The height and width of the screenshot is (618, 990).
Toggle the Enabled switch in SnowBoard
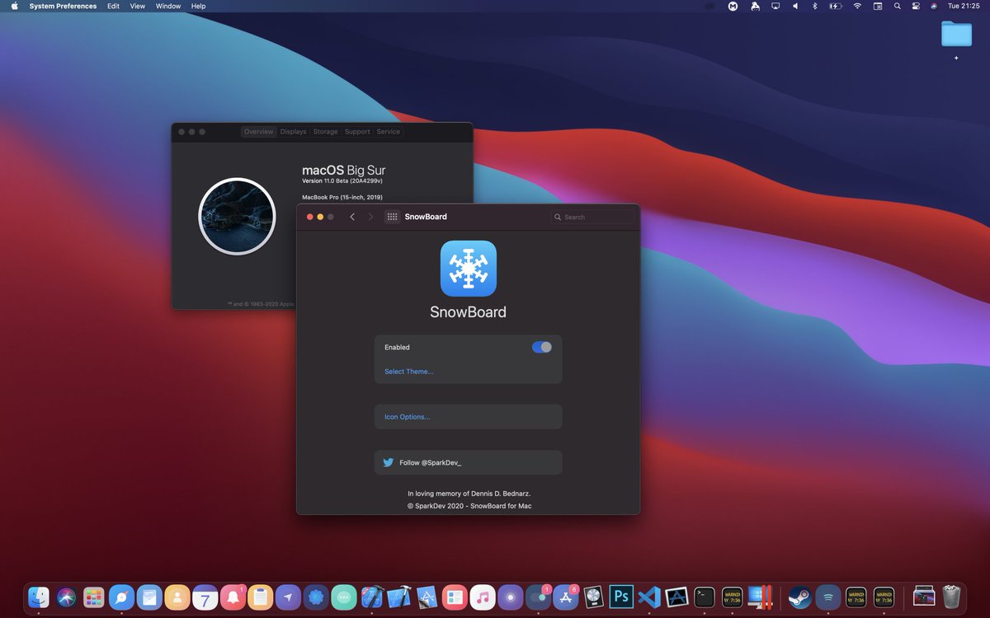542,347
